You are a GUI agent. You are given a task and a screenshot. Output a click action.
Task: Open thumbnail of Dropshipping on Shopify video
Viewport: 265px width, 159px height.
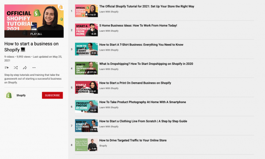(87, 68)
